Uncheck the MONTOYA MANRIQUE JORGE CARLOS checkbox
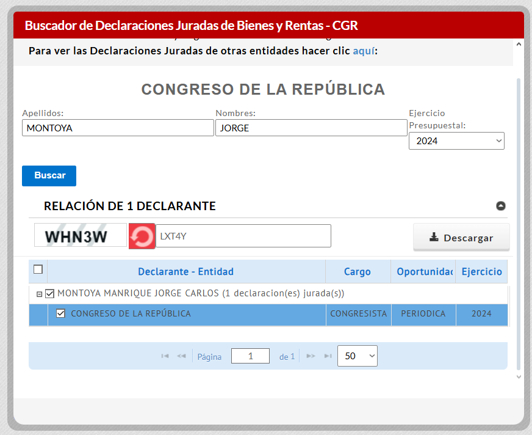The width and height of the screenshot is (532, 435). 49,294
